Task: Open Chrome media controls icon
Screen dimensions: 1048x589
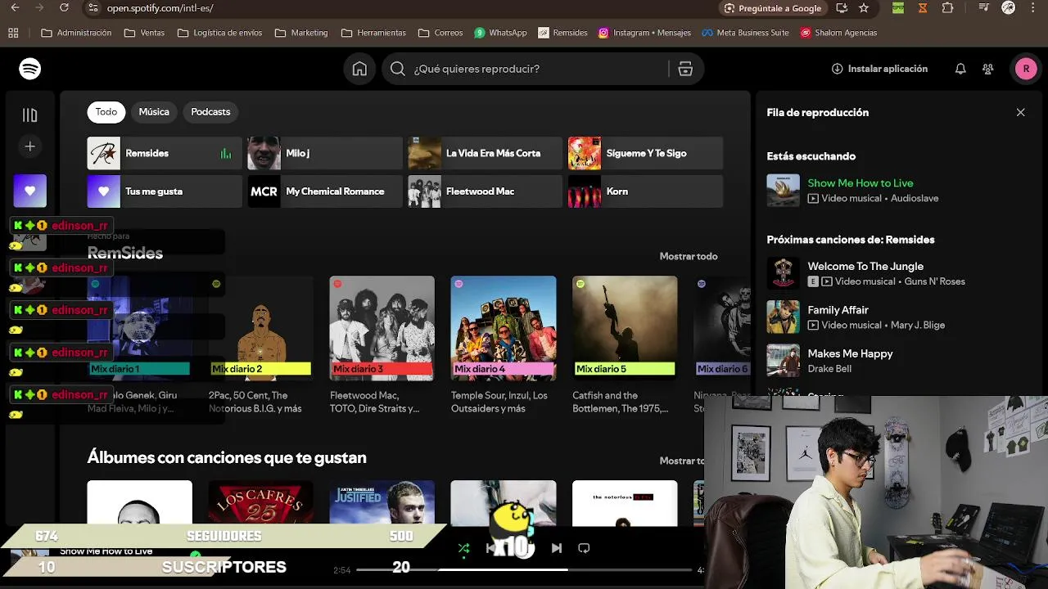Action: pyautogui.click(x=983, y=8)
